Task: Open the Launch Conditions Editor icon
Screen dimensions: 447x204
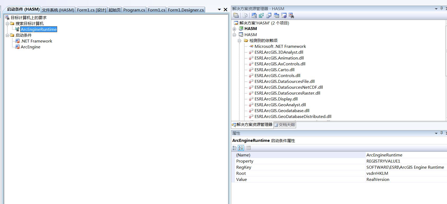Action: pyautogui.click(x=291, y=16)
